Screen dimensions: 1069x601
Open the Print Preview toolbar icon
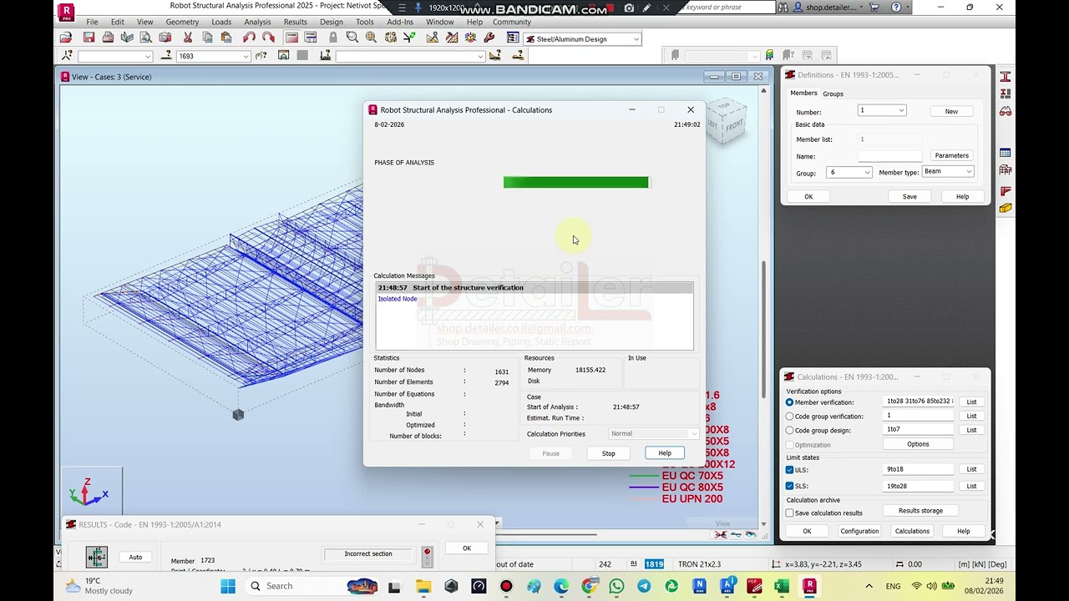[x=146, y=38]
